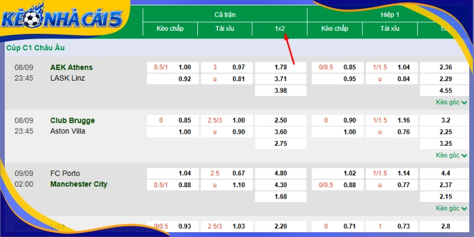This screenshot has width=474, height=237.
Task: Select Brugge match full-match 1x2 odds 2.75
Action: click(x=280, y=143)
